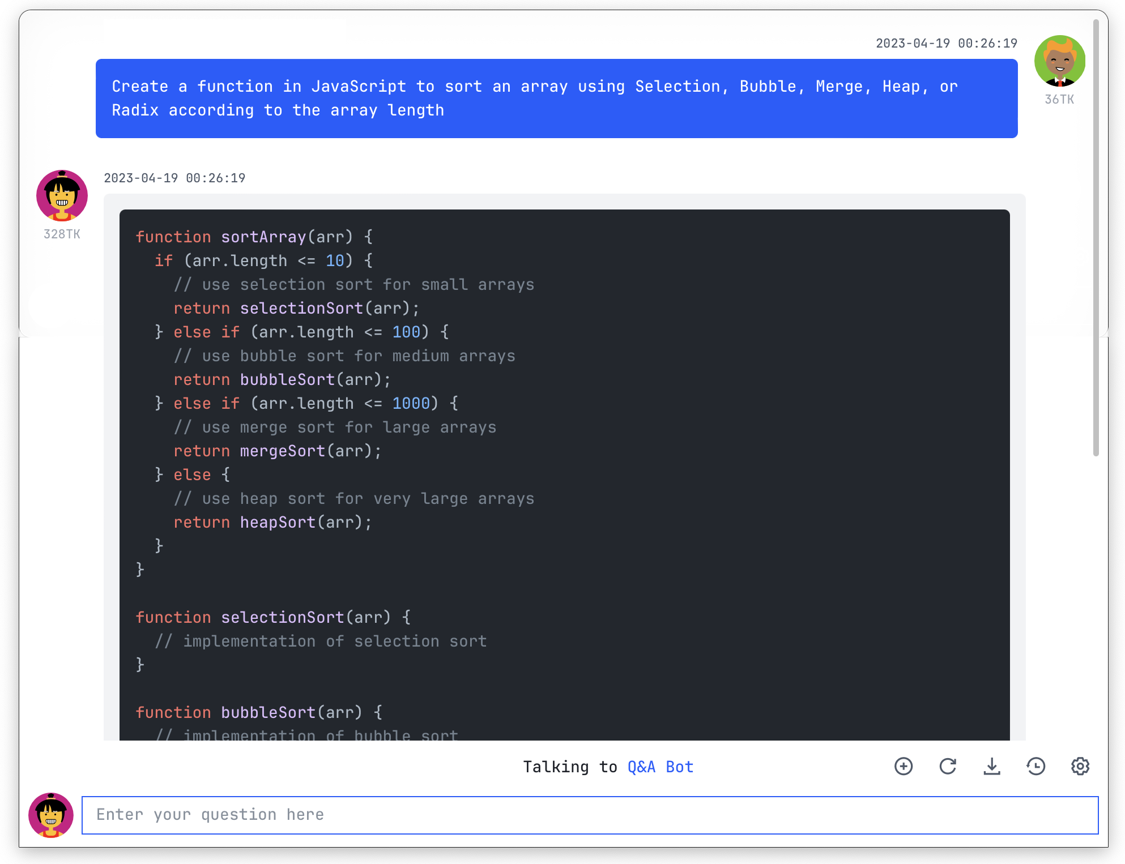1125x864 pixels.
Task: Click the new chat plus icon
Action: coord(904,766)
